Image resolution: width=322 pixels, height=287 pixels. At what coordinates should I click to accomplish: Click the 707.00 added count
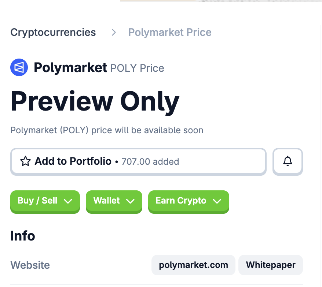click(x=150, y=161)
